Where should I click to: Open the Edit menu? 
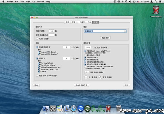tap(22, 2)
